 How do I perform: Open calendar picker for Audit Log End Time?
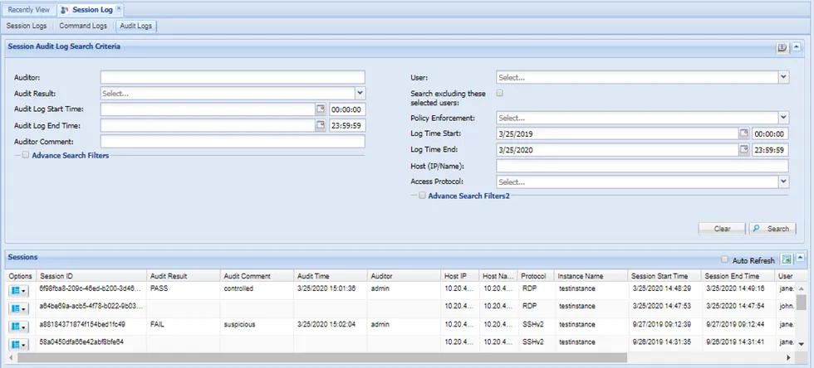(x=321, y=125)
